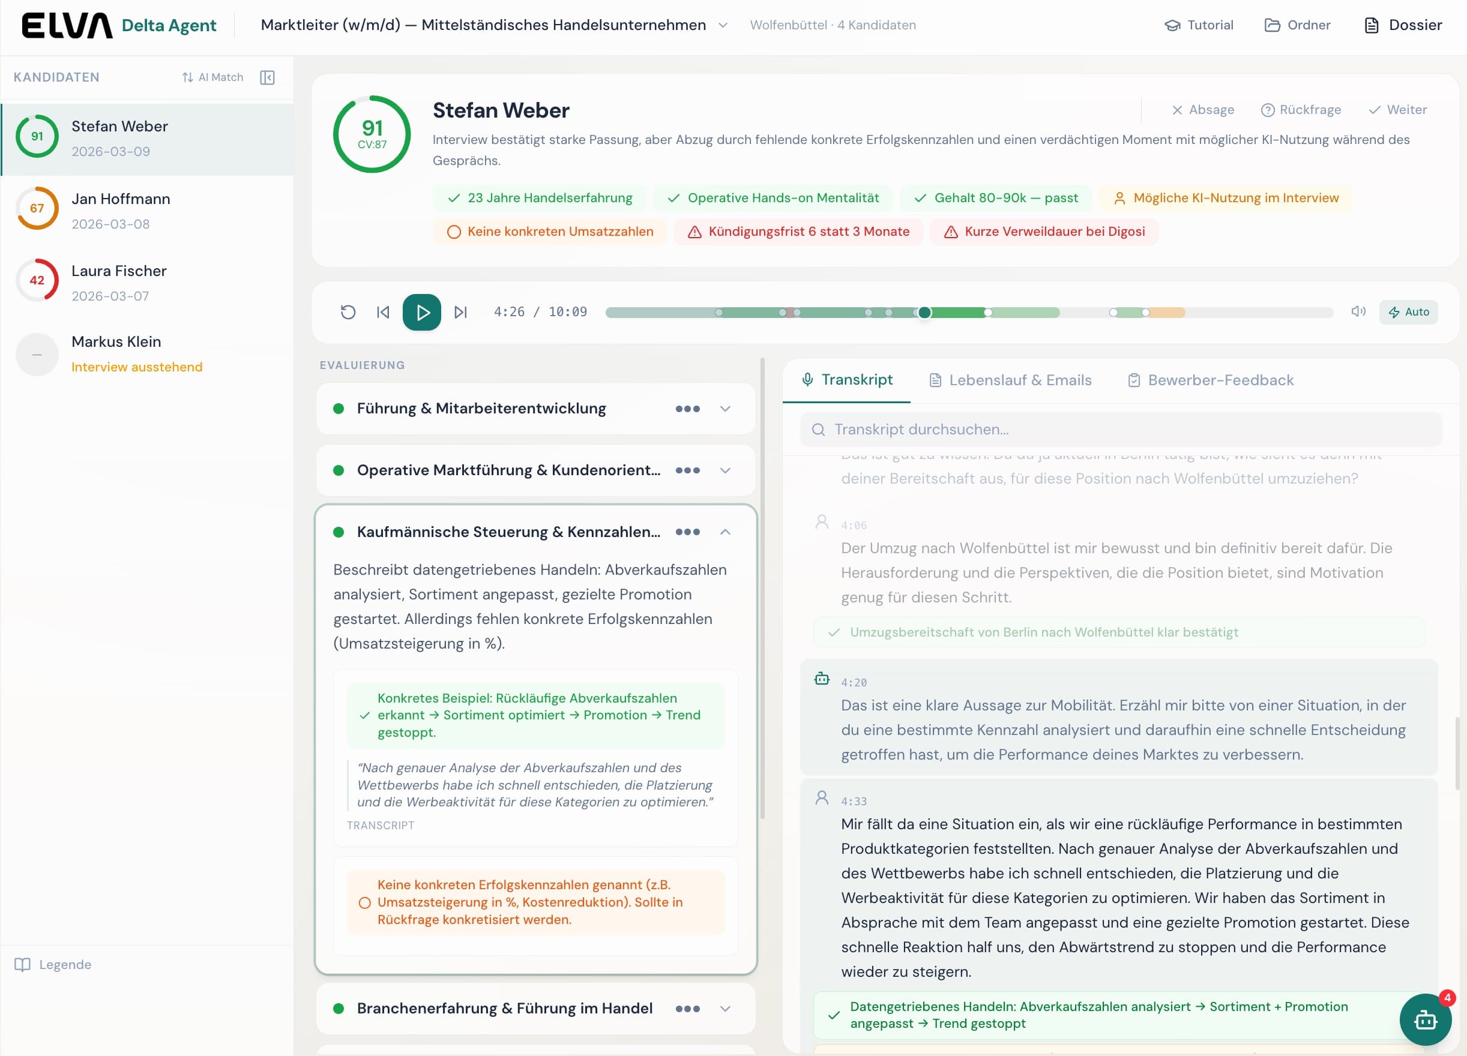The height and width of the screenshot is (1056, 1467).
Task: Click the Rückfrage button
Action: click(x=1301, y=110)
